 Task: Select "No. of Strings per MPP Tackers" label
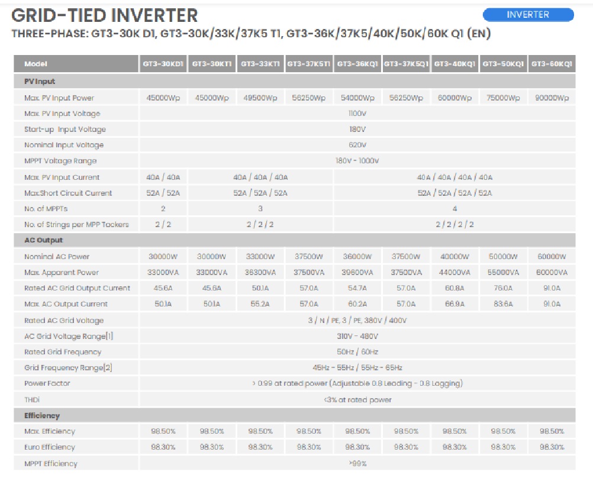pyautogui.click(x=76, y=225)
